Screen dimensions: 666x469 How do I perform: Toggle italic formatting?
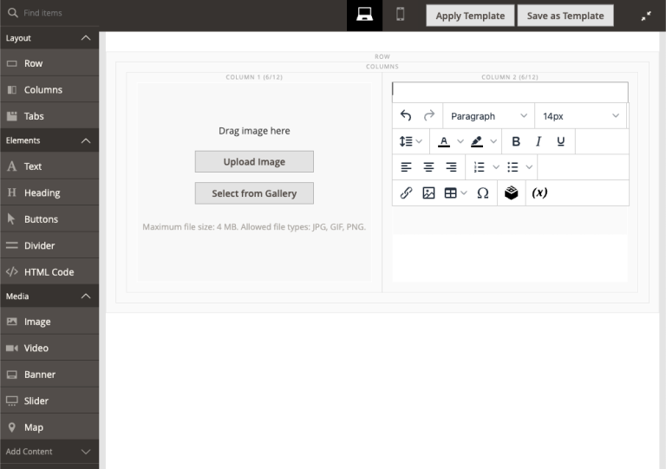point(539,141)
